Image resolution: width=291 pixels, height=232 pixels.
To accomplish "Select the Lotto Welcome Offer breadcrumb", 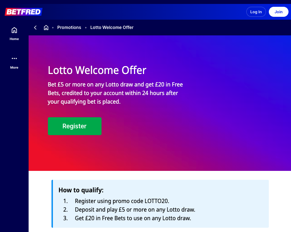I will (x=112, y=27).
